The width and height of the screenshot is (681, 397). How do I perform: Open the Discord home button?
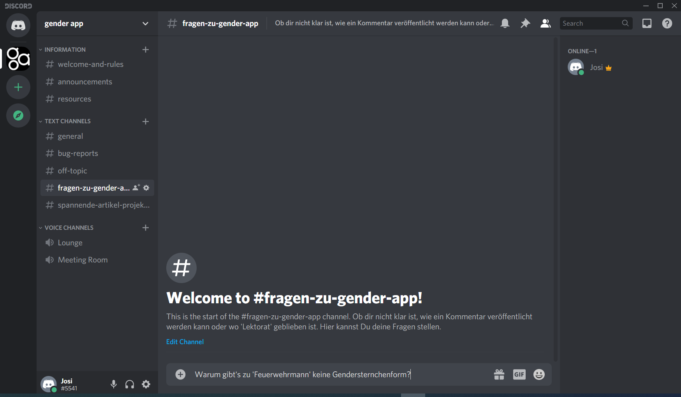(18, 25)
